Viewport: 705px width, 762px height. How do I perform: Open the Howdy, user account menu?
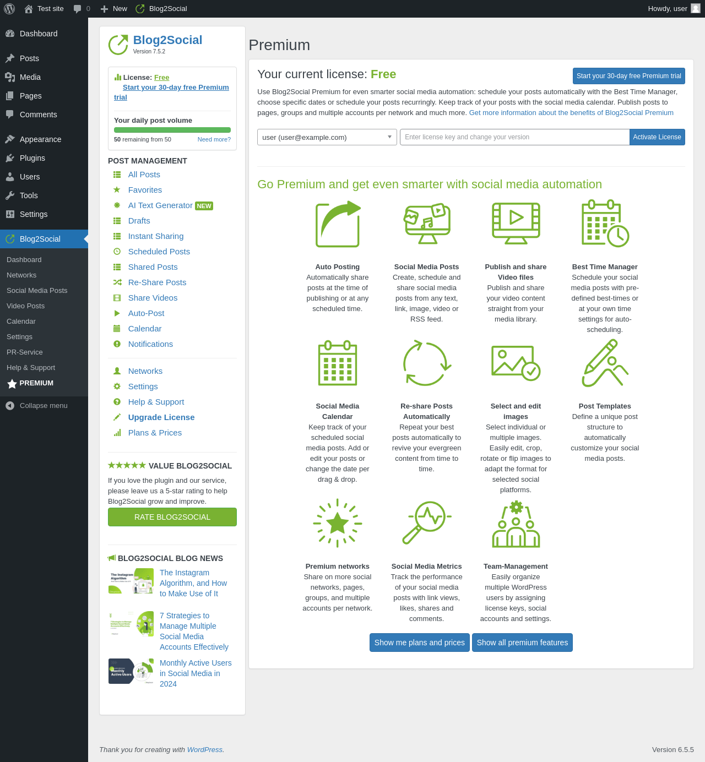tap(674, 9)
